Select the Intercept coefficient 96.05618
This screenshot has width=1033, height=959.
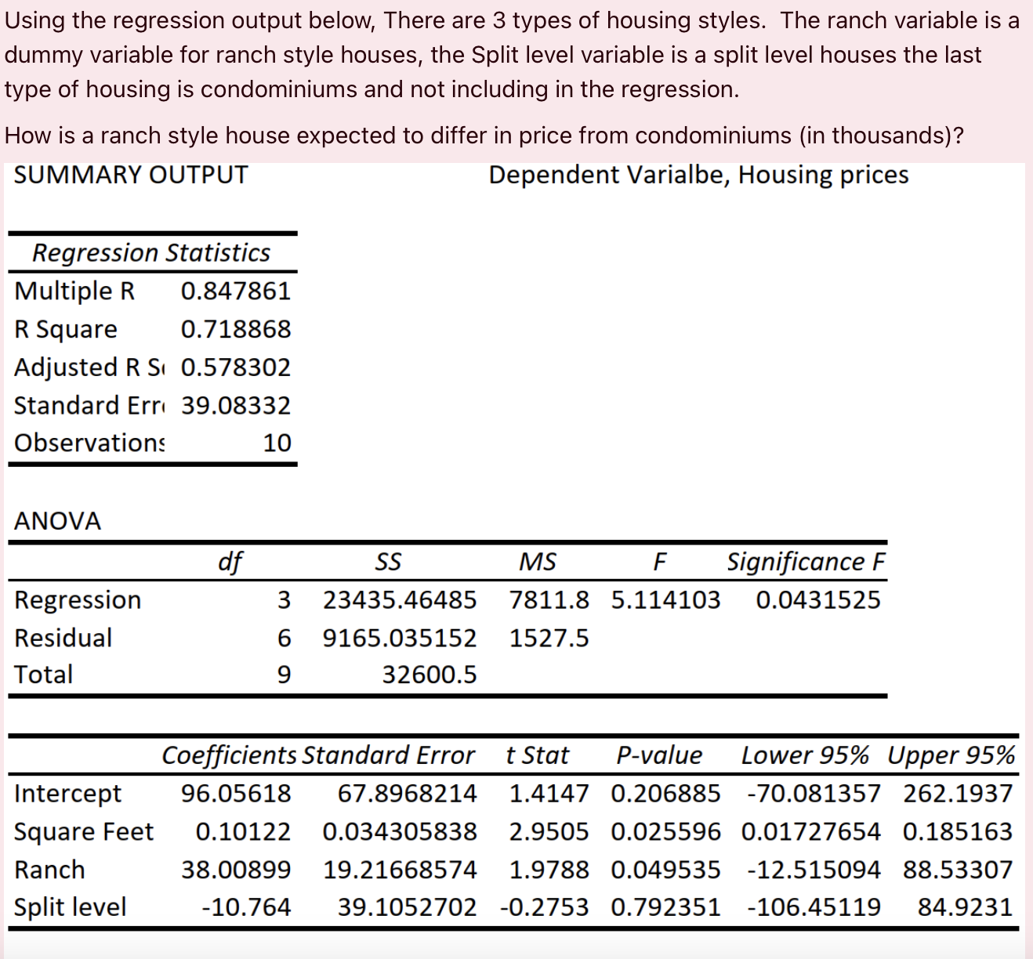click(237, 793)
